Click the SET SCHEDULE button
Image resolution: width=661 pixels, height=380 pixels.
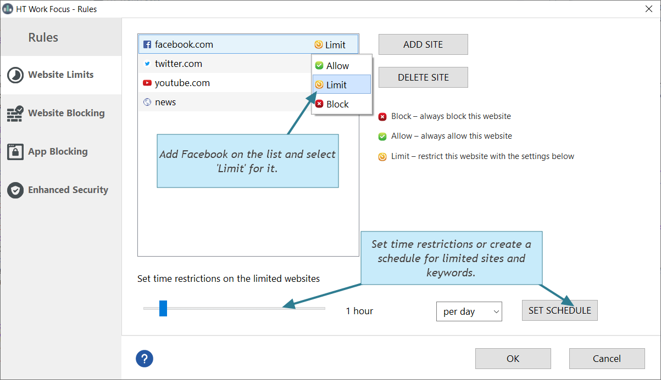[559, 310]
